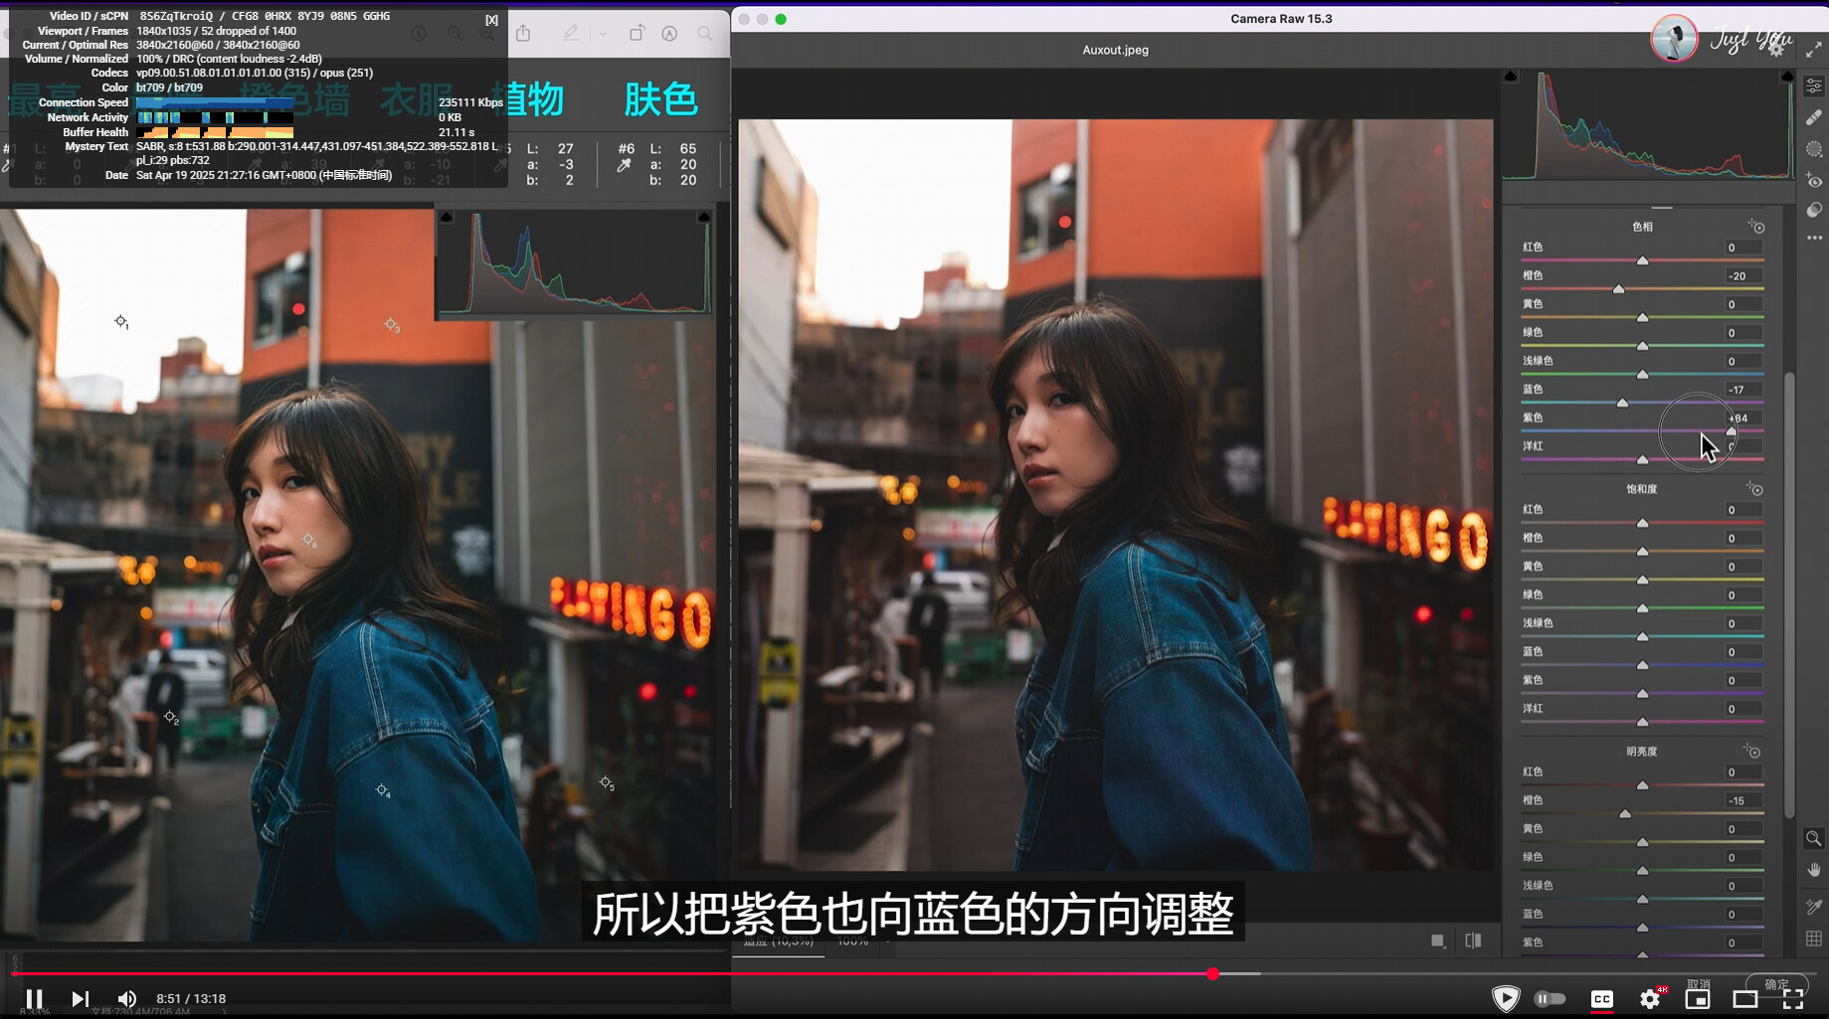1829x1019 pixels.
Task: Click the luminance 橙色 slider handle
Action: point(1625,813)
